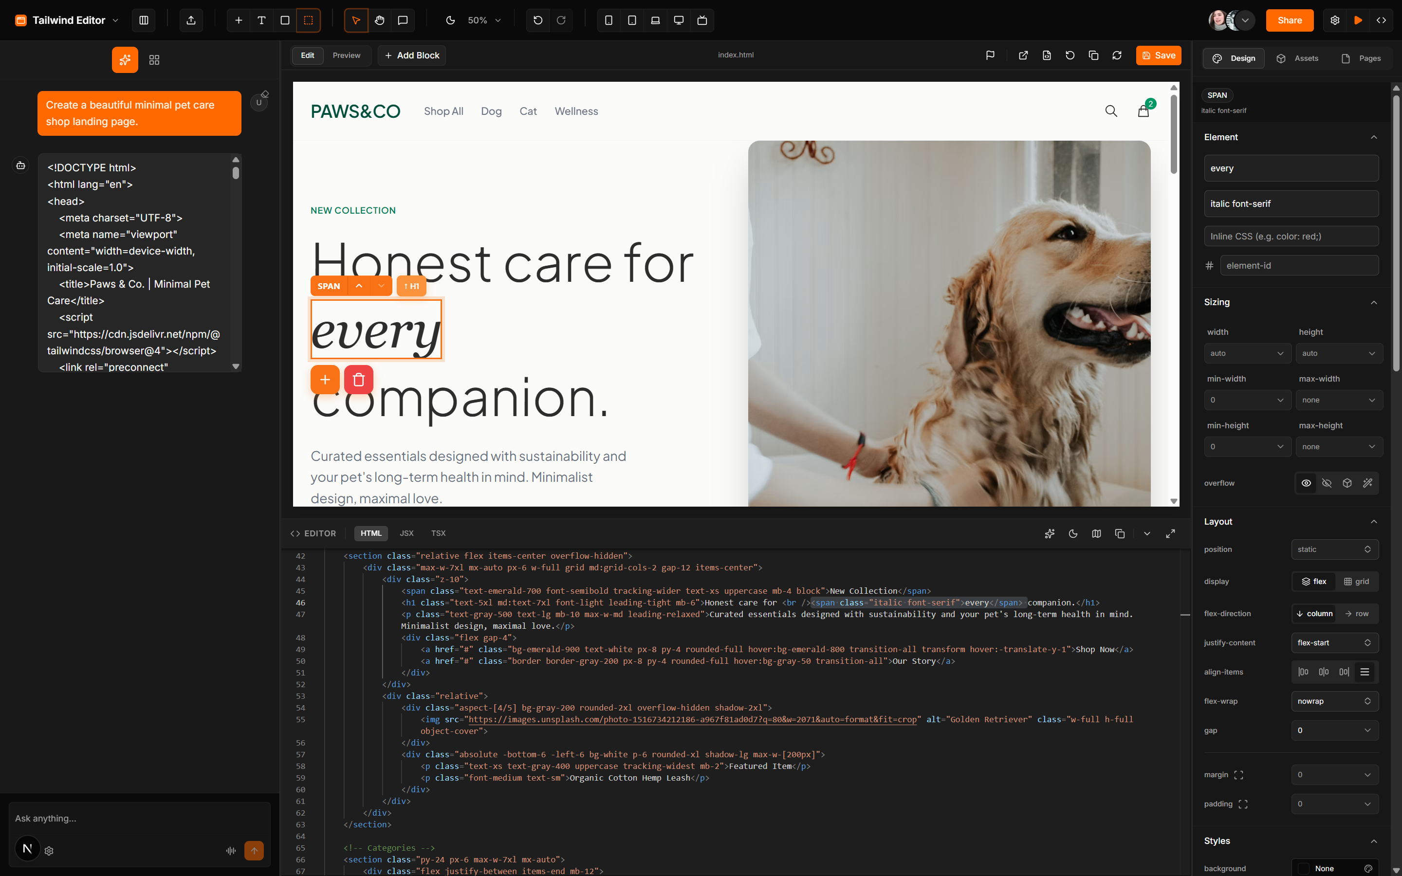Image resolution: width=1402 pixels, height=876 pixels.
Task: Switch to desktop monitor viewport preview
Action: point(679,20)
